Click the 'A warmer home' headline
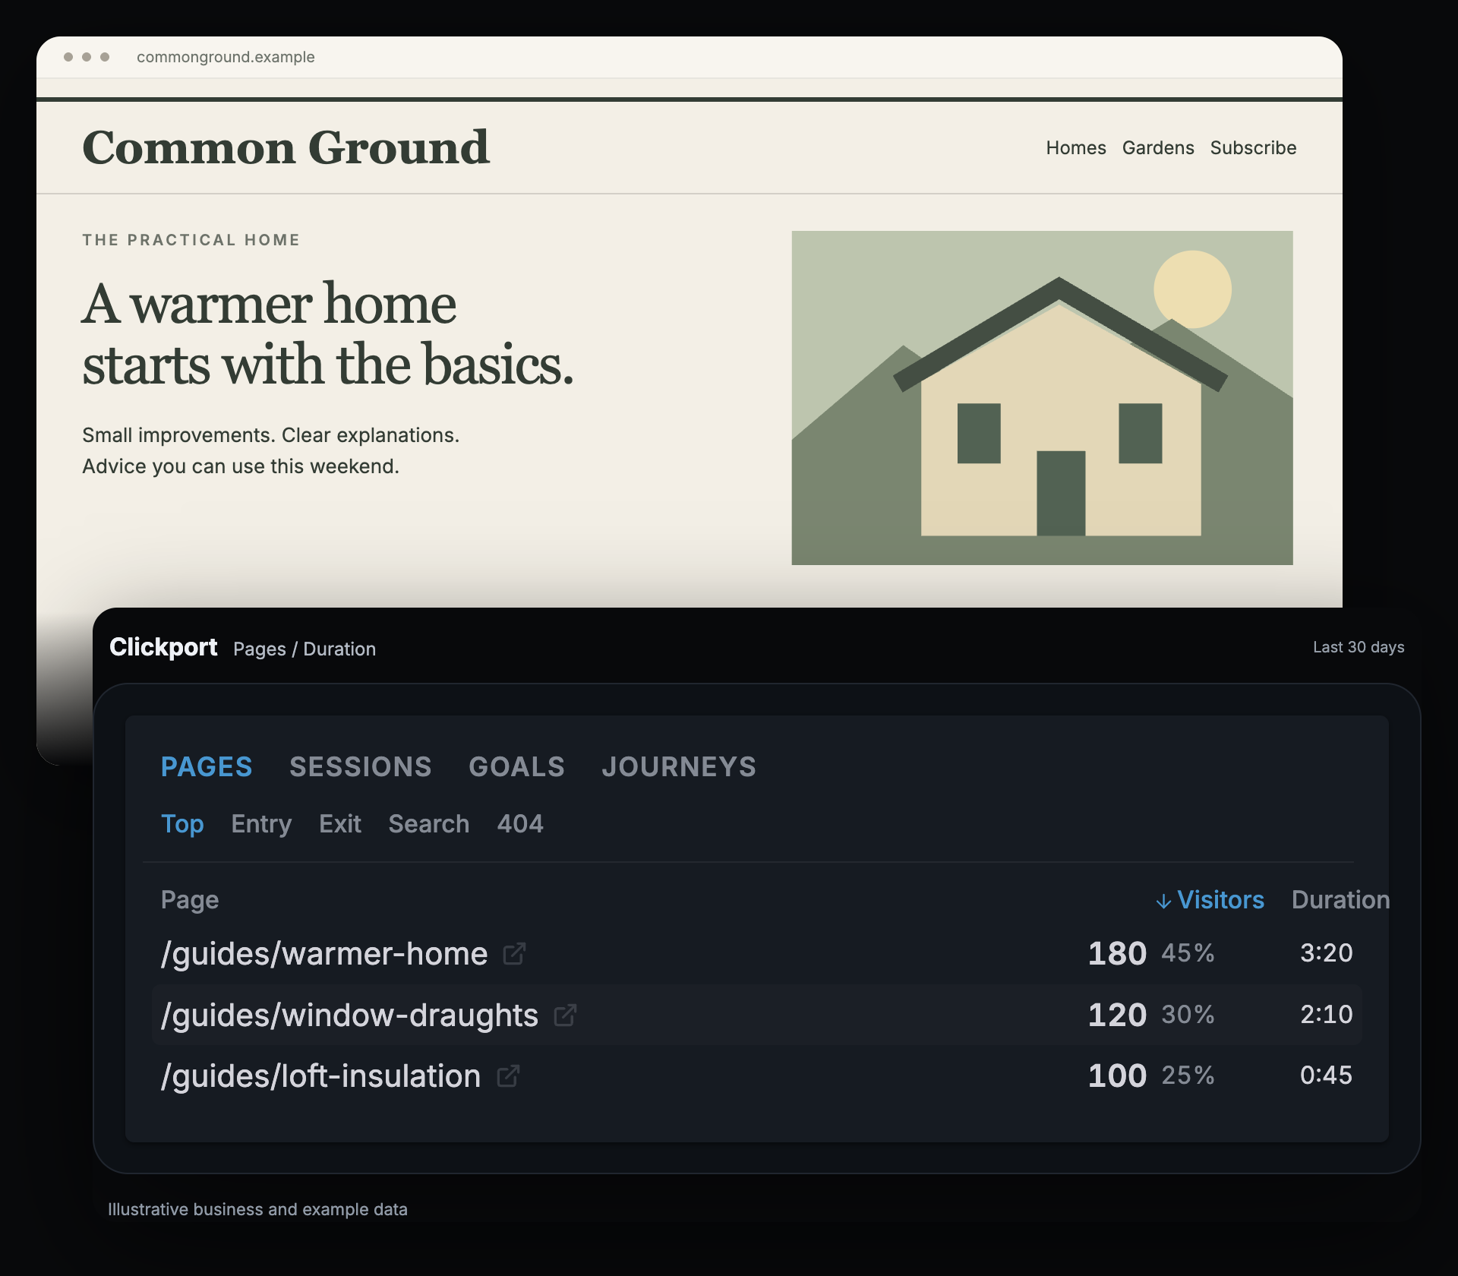 tap(327, 334)
